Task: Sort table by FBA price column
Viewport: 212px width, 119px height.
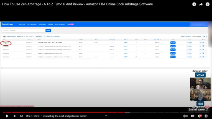Action: [x=126, y=40]
